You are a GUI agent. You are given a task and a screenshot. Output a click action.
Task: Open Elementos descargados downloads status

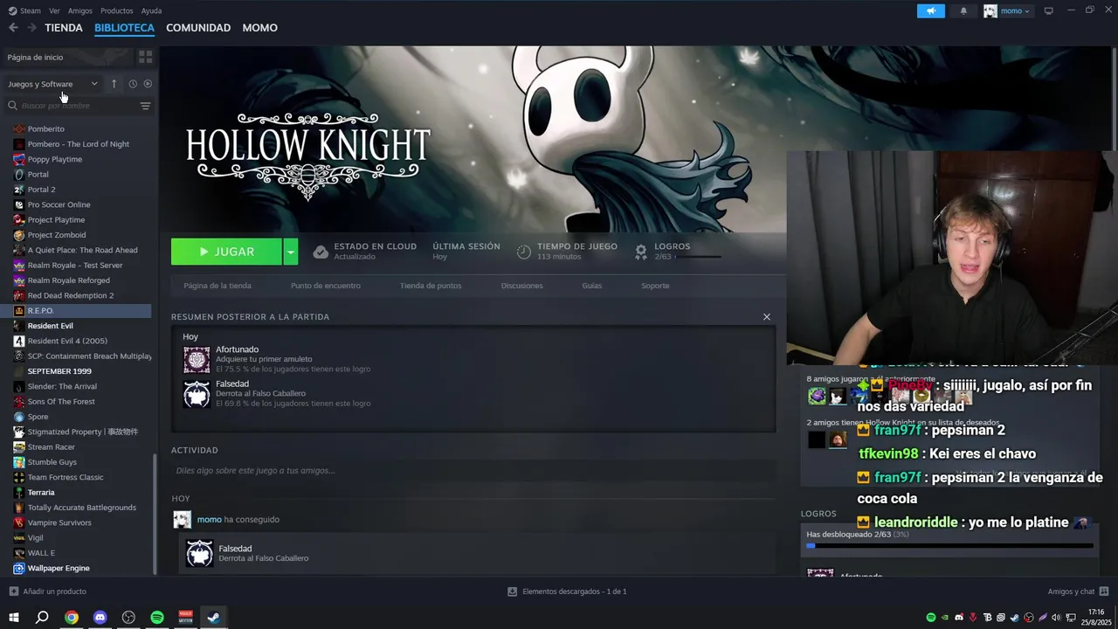point(567,591)
